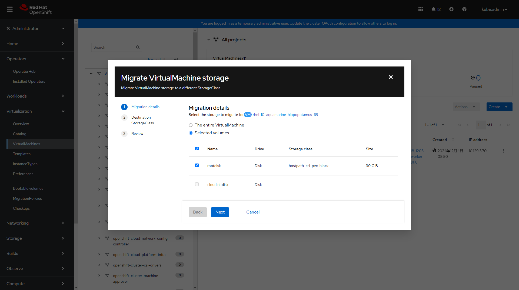Select The entire VirtualMachine option

pos(191,125)
